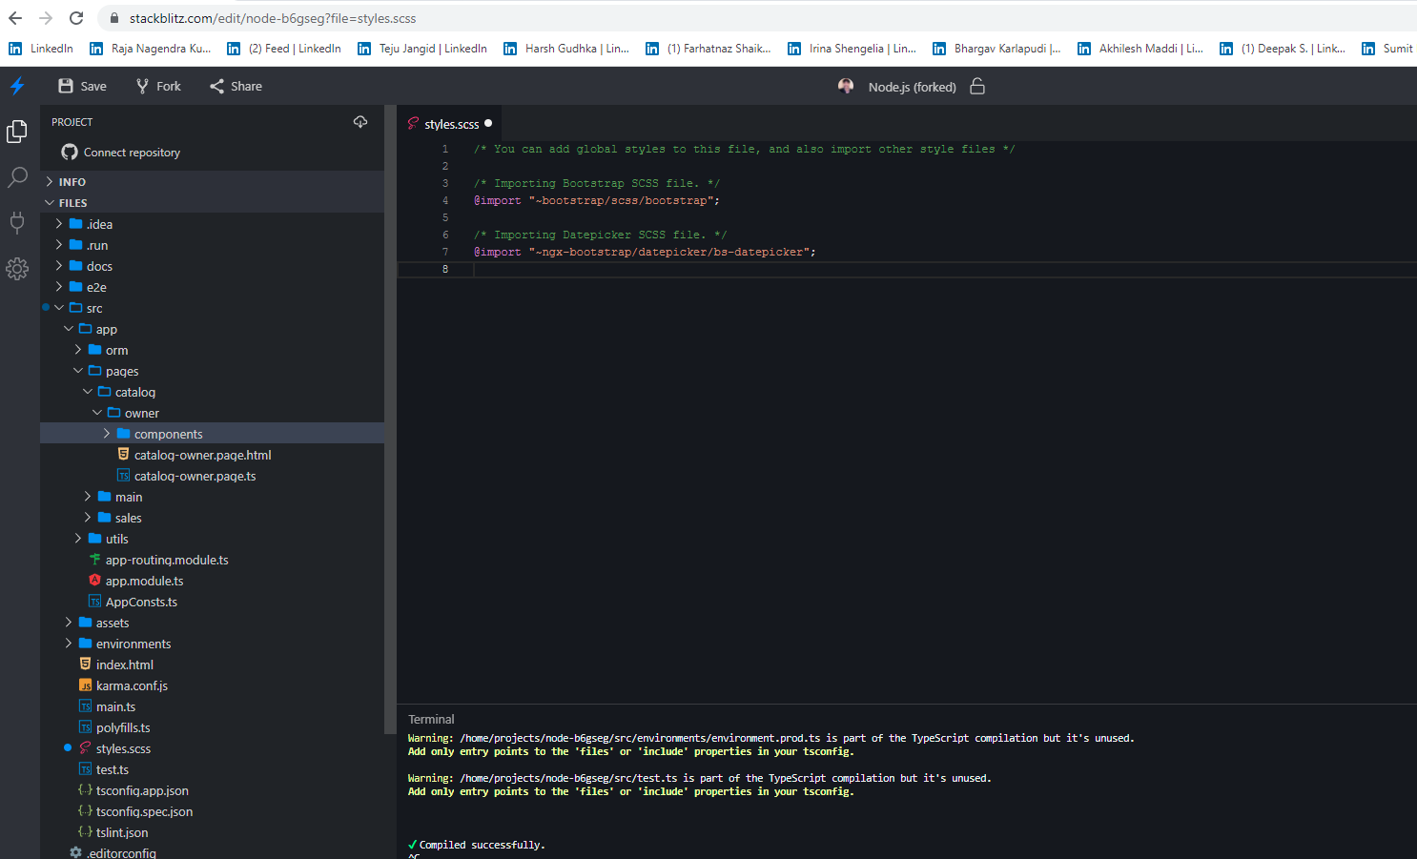Click the lock icon beside Node.js (forked)
The height and width of the screenshot is (859, 1417).
point(976,86)
